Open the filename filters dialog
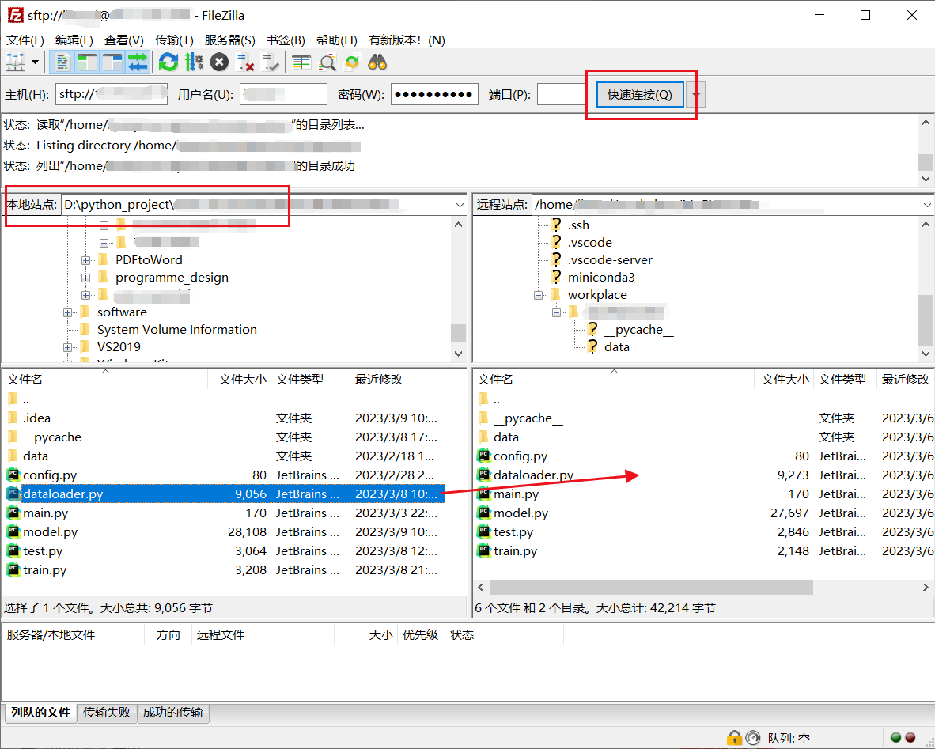This screenshot has width=935, height=749. [301, 62]
